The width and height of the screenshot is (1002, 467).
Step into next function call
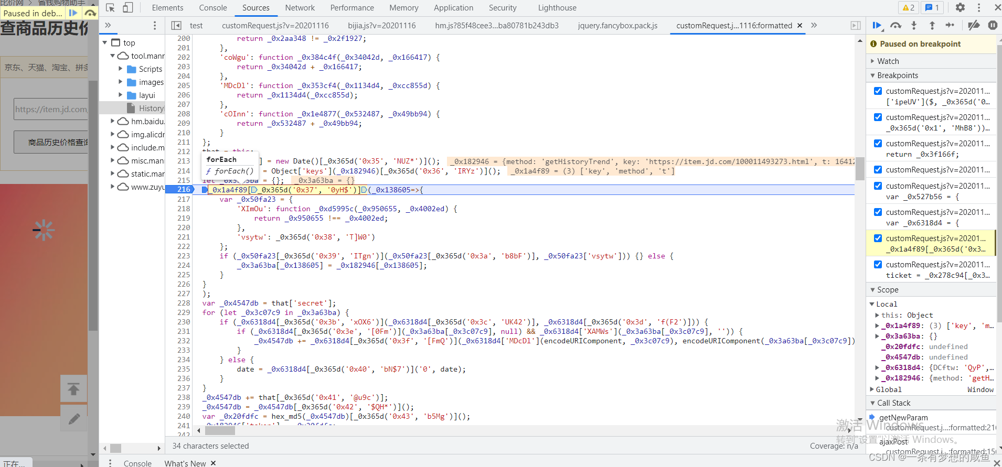[914, 25]
